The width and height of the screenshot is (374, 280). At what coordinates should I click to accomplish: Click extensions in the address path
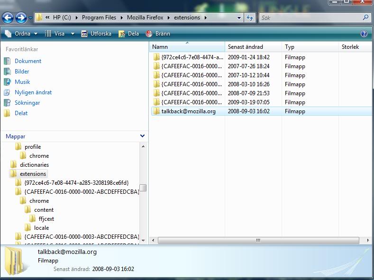pos(187,18)
